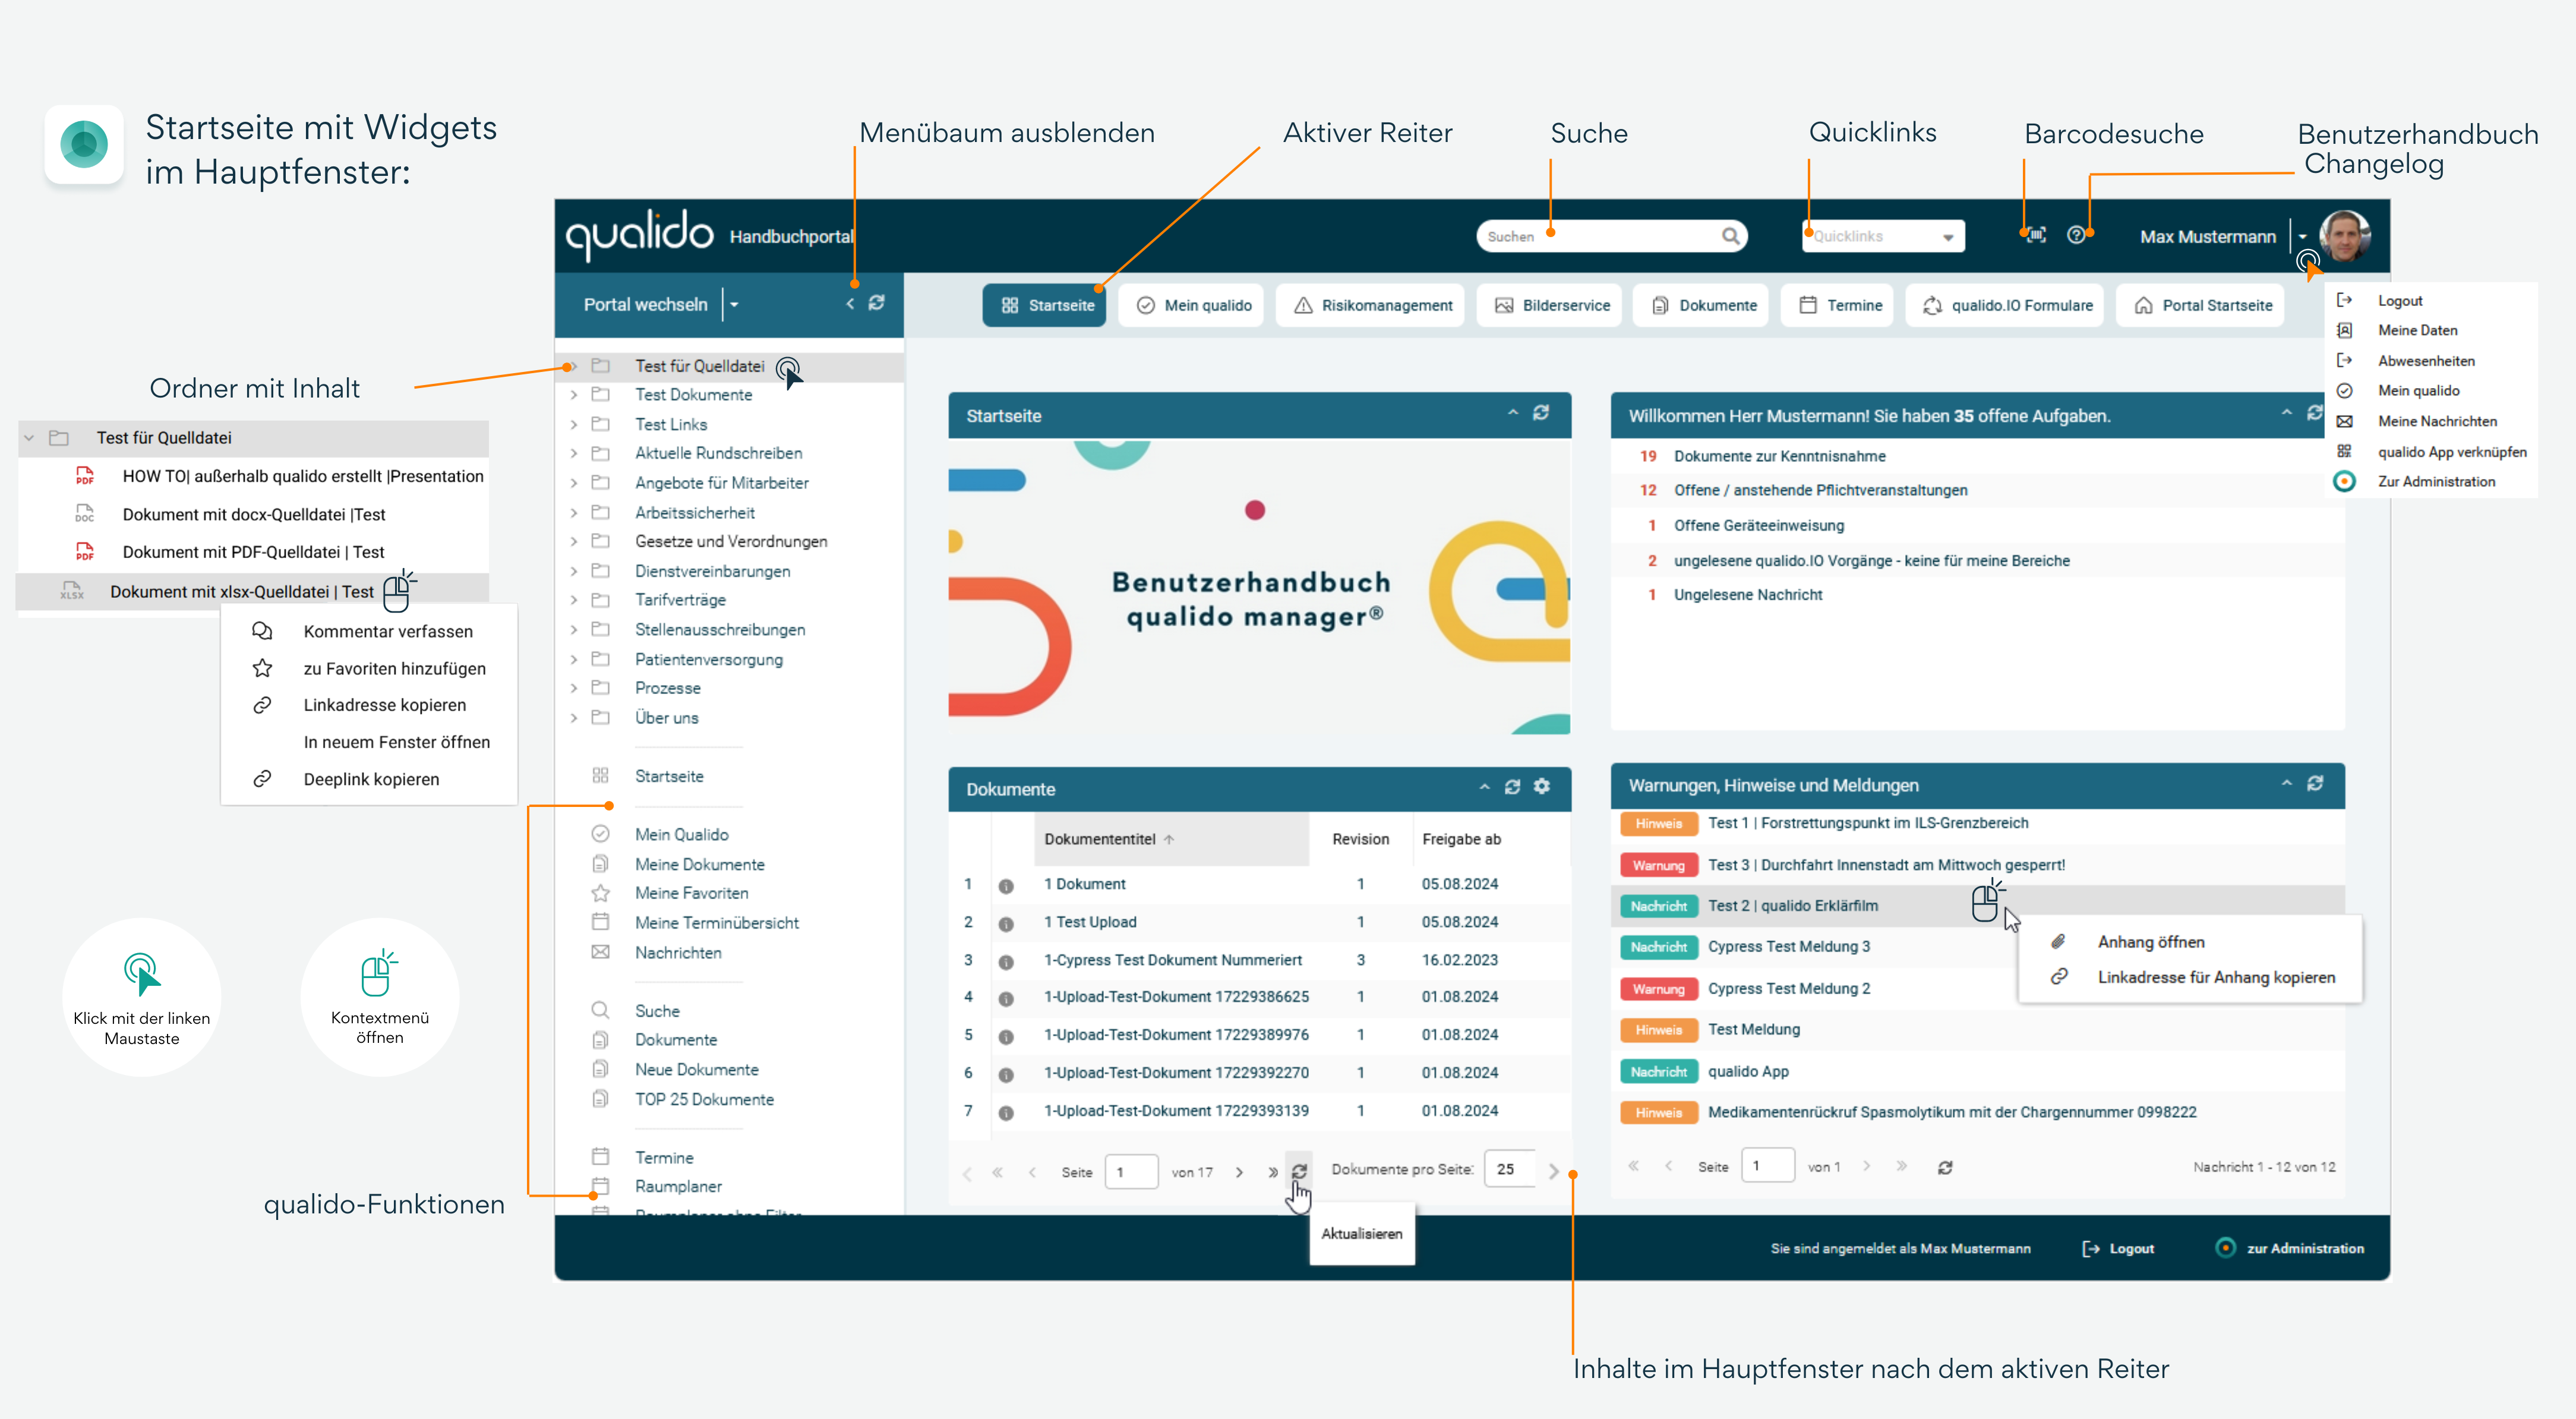Refresh the Warnungen, Hinweise und Meldungen widget
Viewport: 2576px width, 1419px height.
(x=2315, y=783)
